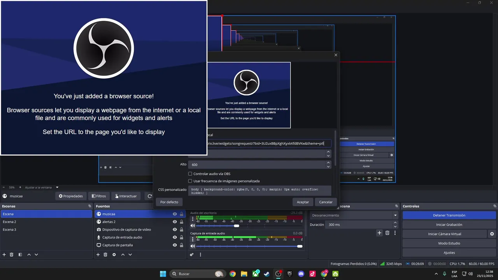Screen dimensions: 498x280
Task: Click Iniciar Cámara Virtual button
Action: pyautogui.click(x=444, y=234)
